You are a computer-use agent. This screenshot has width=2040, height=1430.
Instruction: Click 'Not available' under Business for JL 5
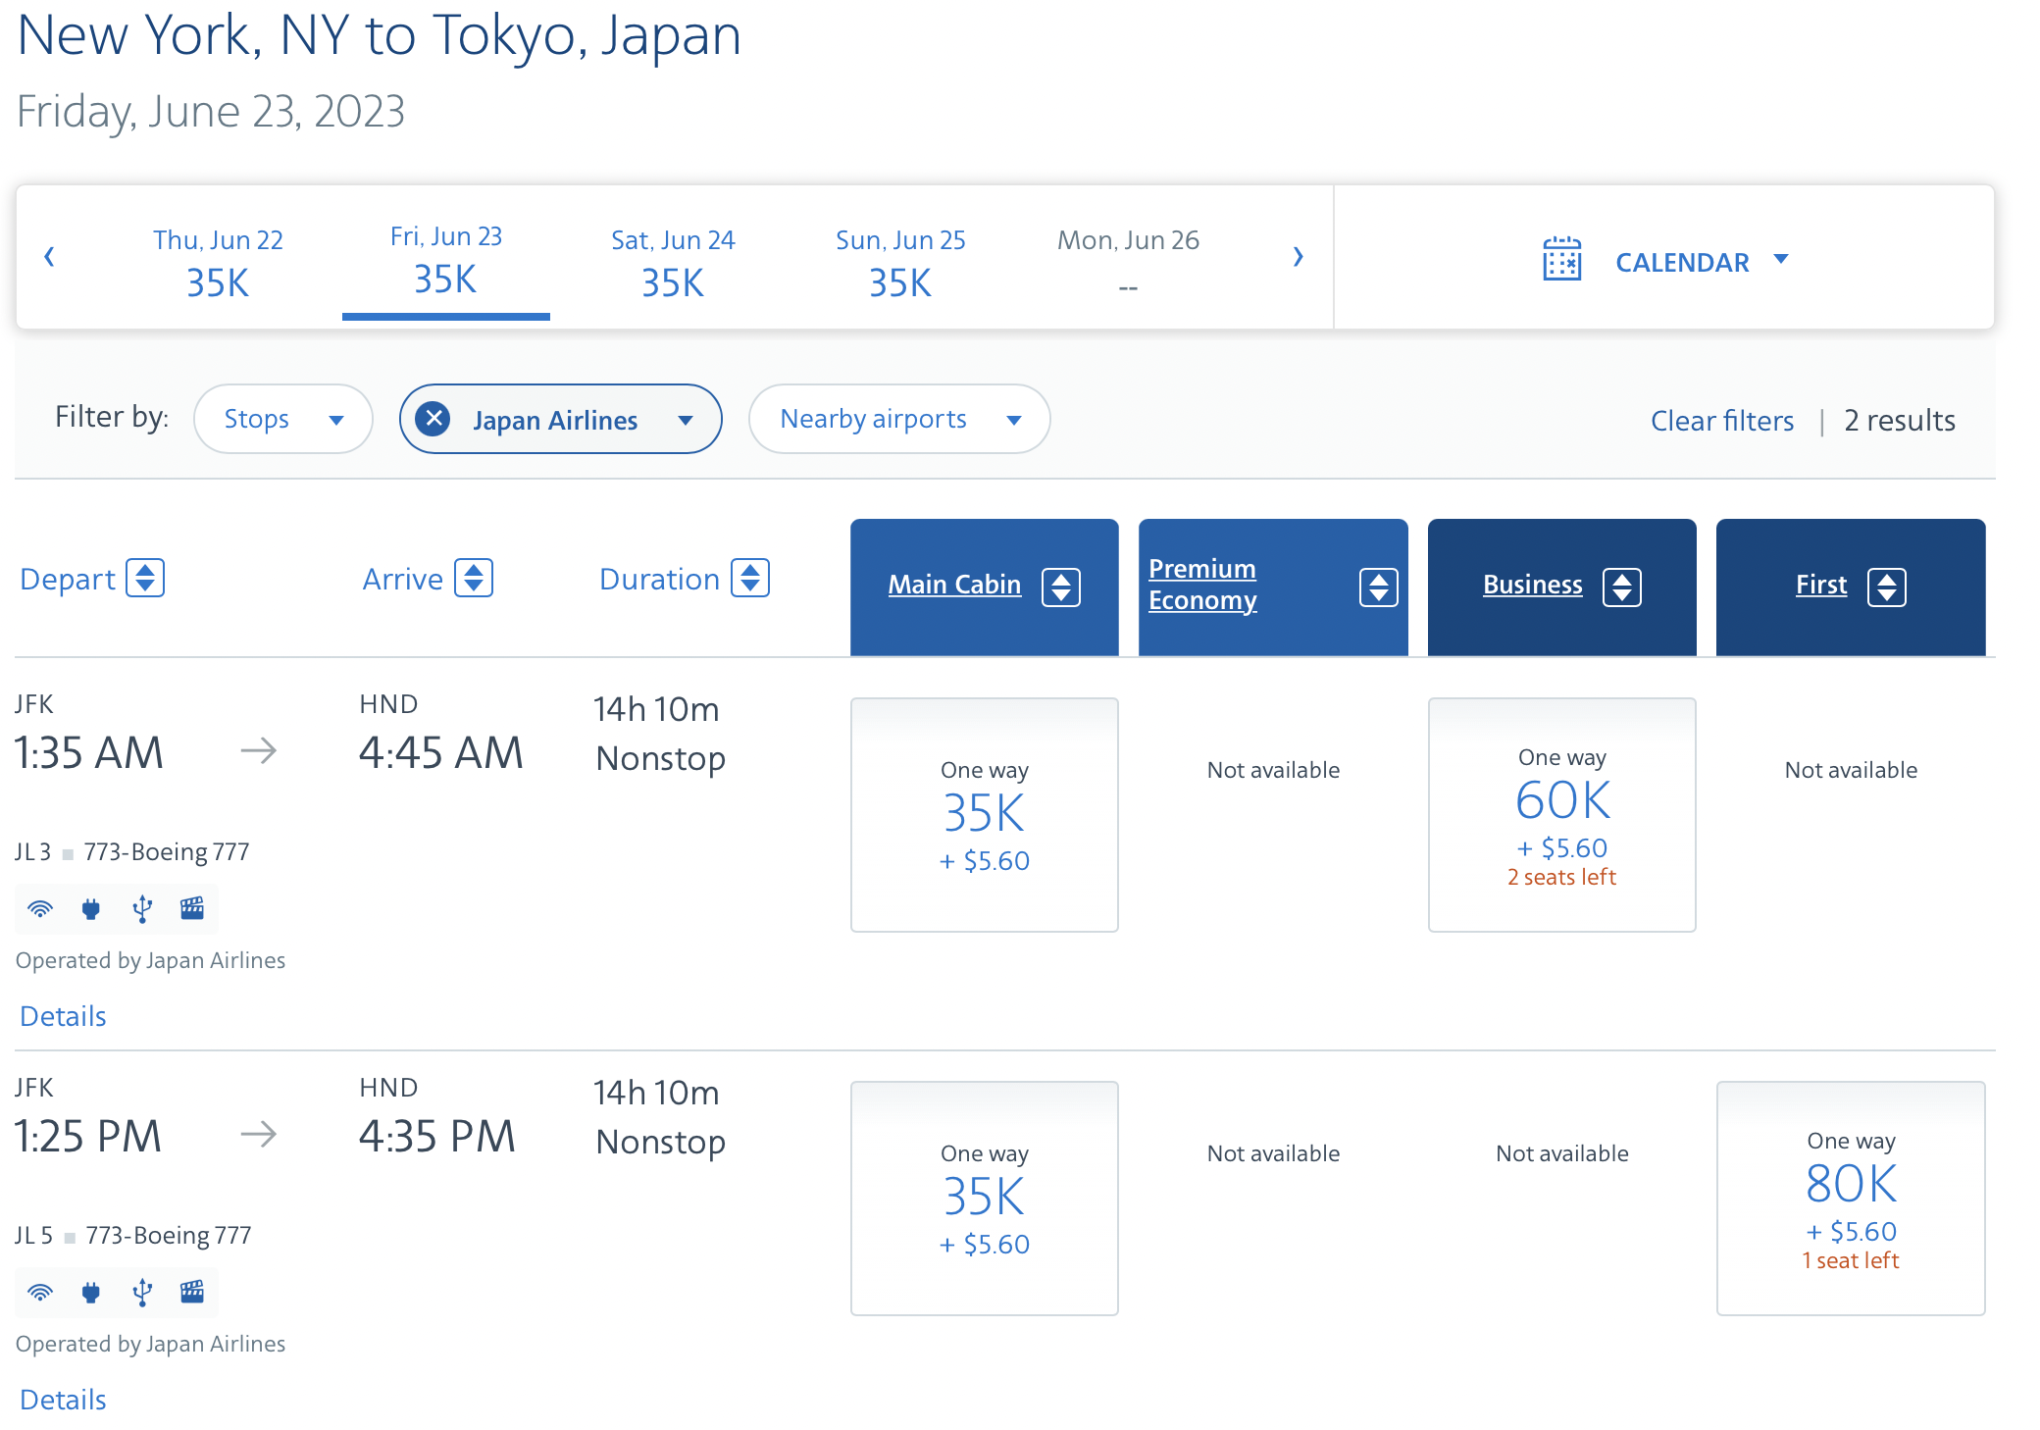point(1561,1153)
